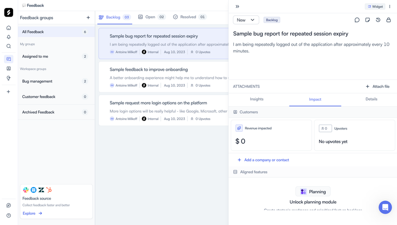Open Sample feedback to improve onboarding card
The image size is (397, 225).
click(x=164, y=77)
